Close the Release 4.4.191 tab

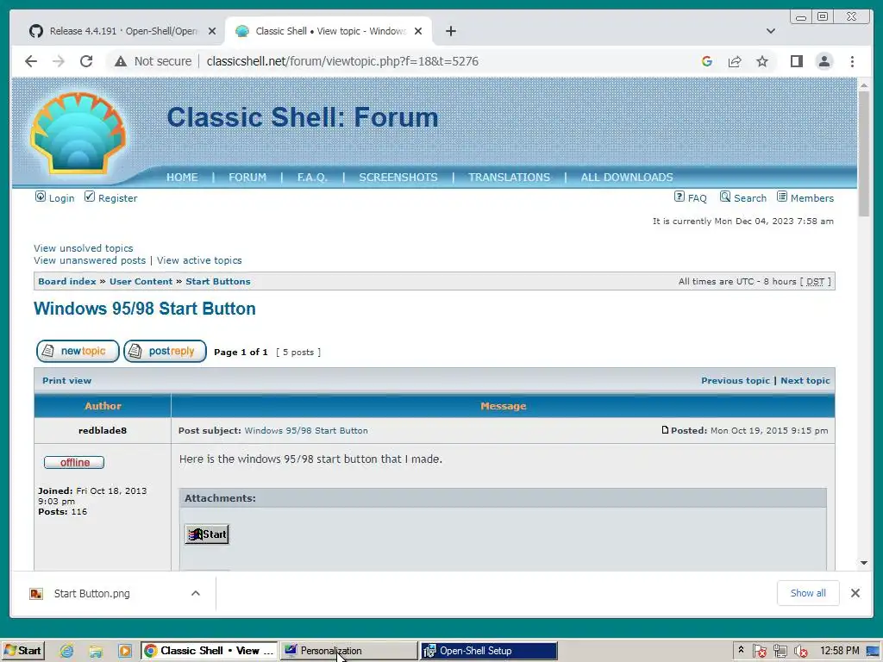click(x=212, y=31)
